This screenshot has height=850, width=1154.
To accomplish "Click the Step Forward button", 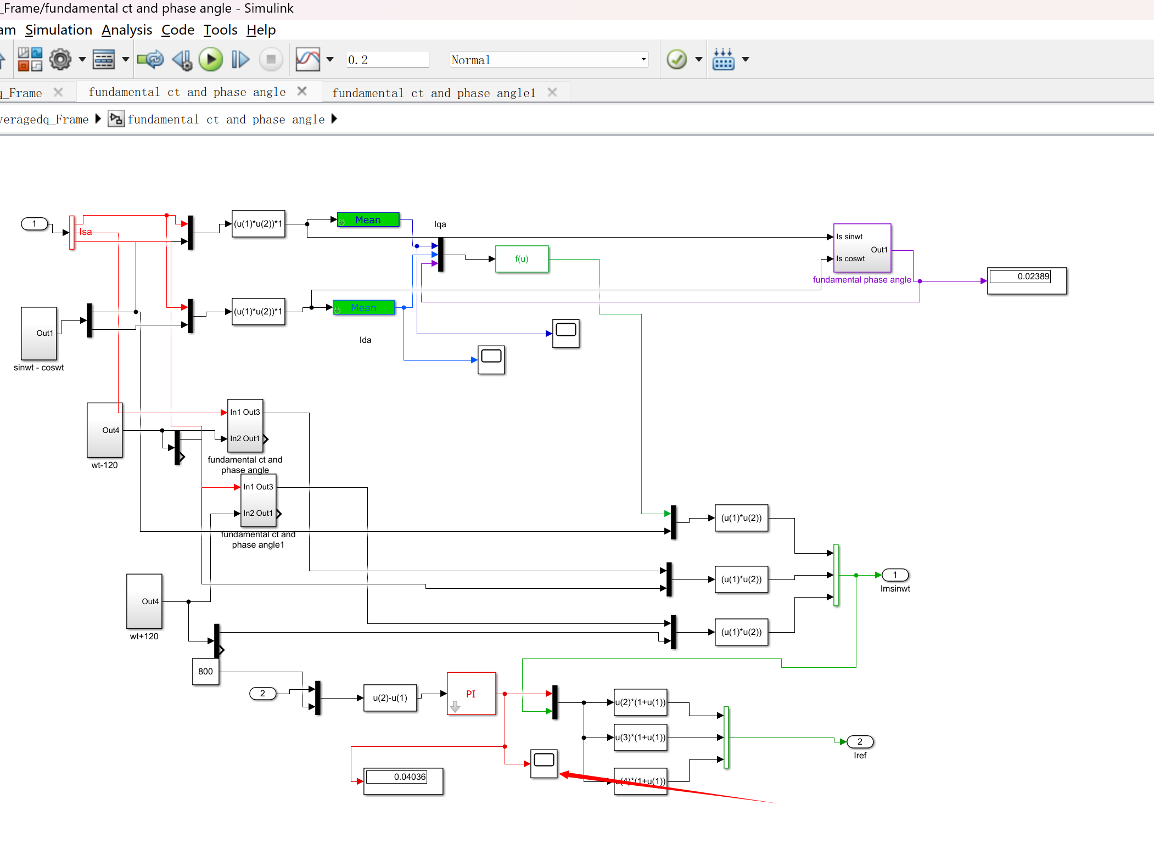I will tap(240, 59).
